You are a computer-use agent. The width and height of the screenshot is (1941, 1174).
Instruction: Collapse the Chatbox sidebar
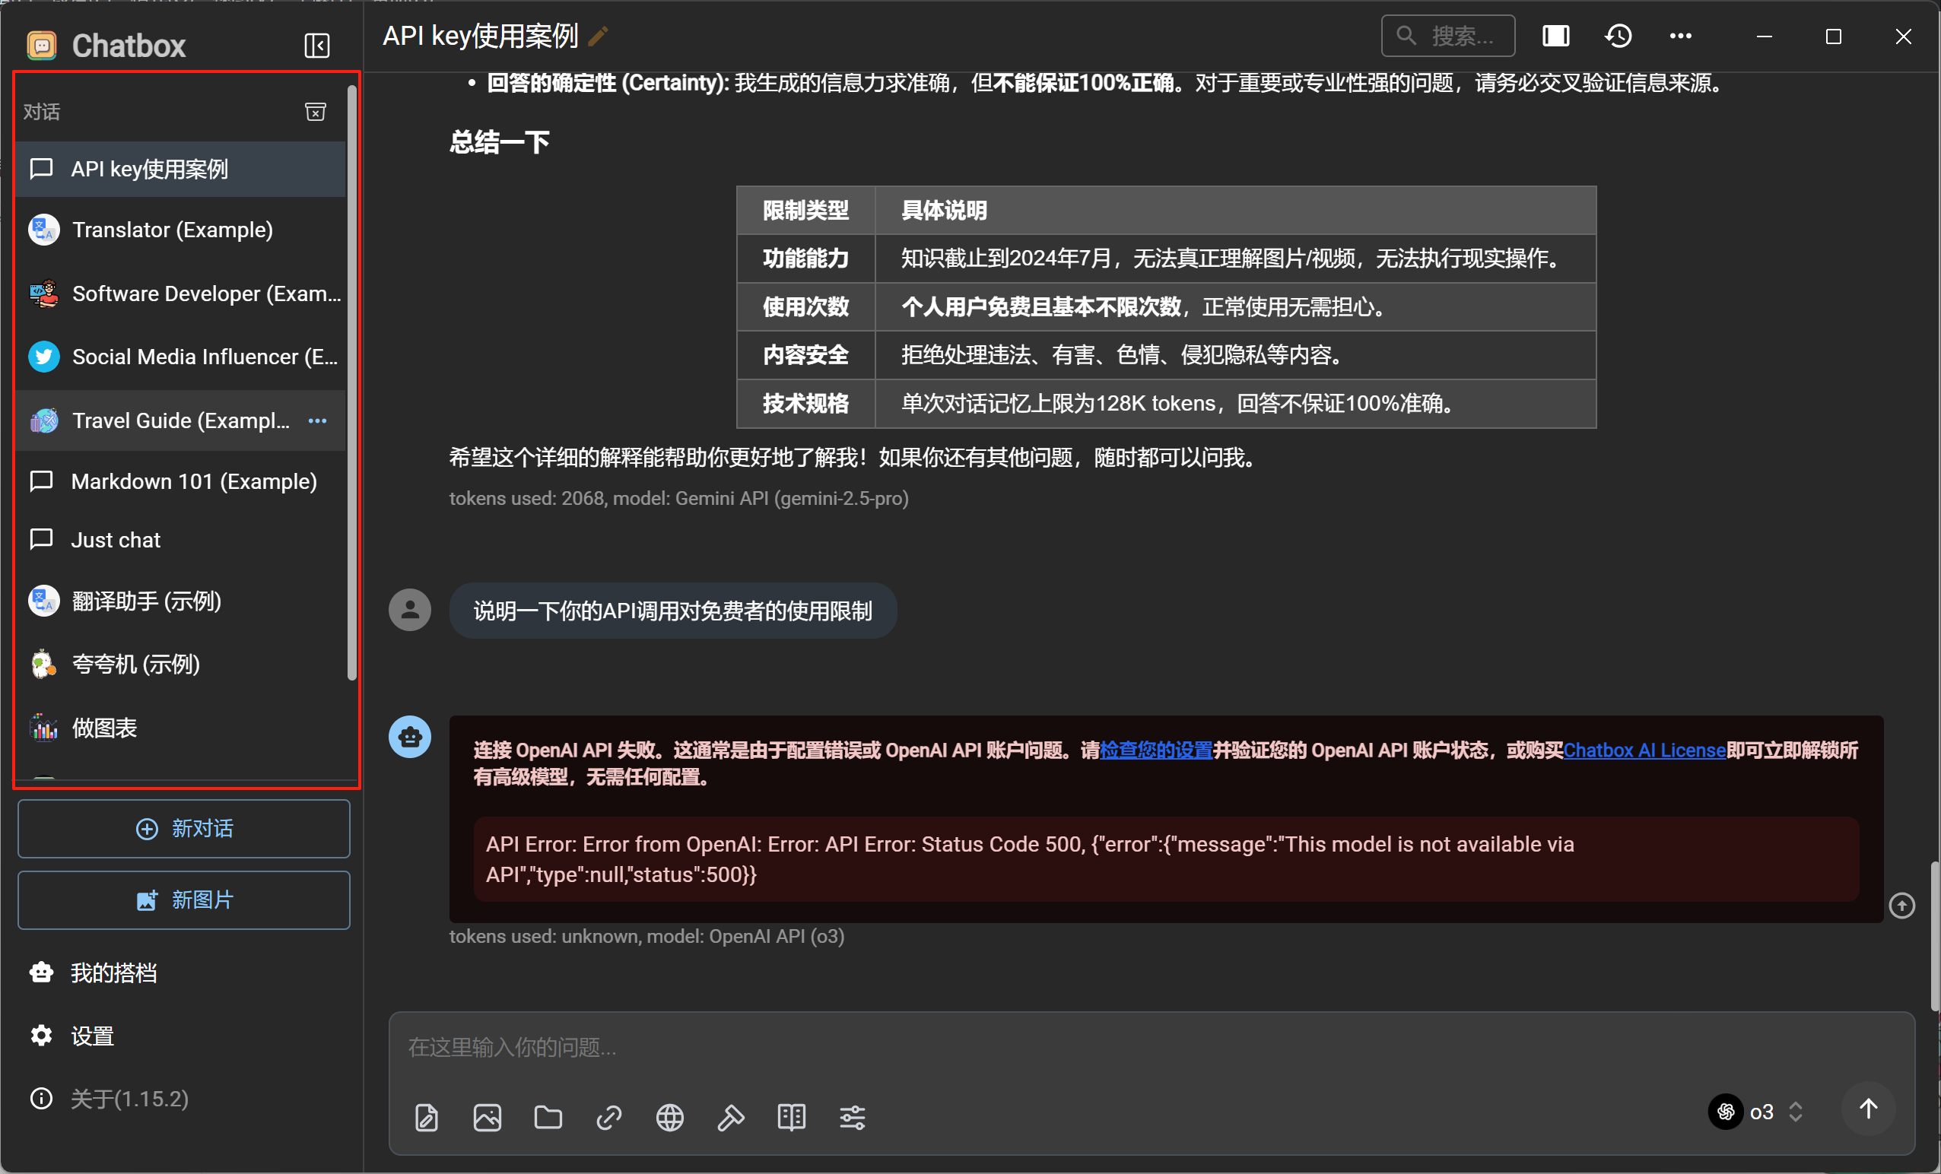tap(316, 46)
